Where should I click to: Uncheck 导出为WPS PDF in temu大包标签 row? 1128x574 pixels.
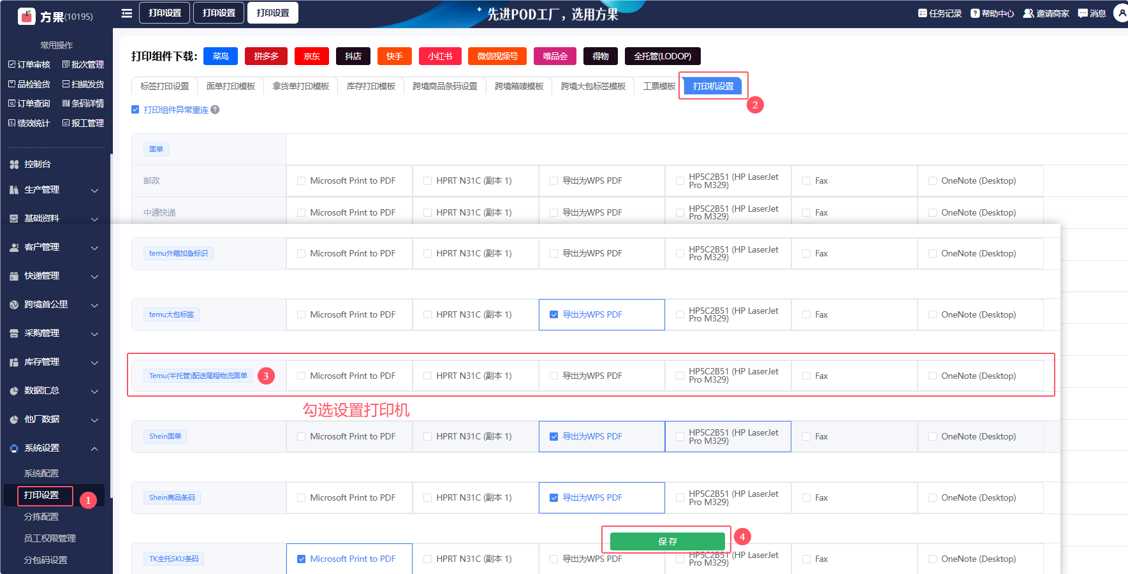tap(553, 315)
